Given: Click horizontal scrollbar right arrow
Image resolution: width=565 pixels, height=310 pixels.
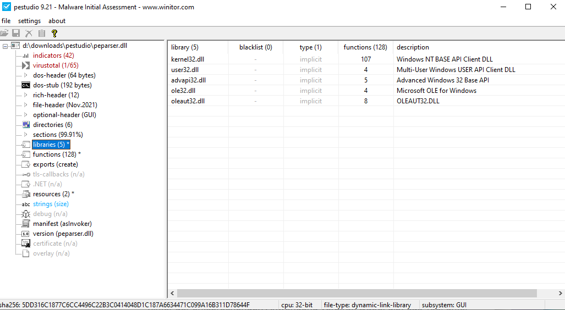Looking at the screenshot, I should click(560, 293).
